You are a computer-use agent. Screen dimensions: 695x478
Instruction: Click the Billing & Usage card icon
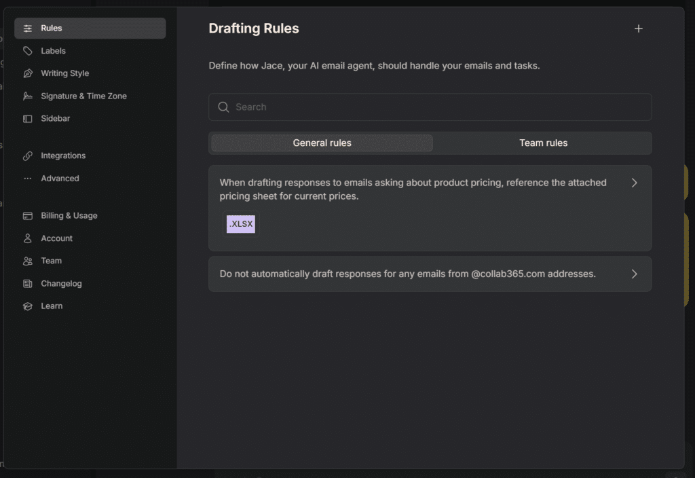tap(28, 216)
